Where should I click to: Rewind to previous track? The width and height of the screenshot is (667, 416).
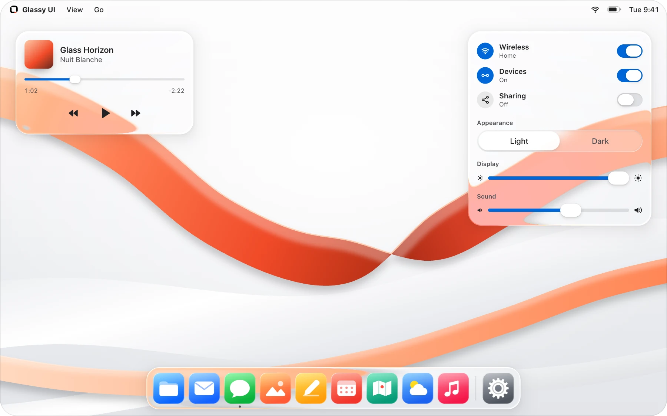tap(73, 113)
